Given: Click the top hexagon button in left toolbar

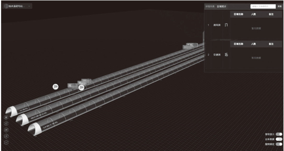Looking at the screenshot, I should [6, 117].
